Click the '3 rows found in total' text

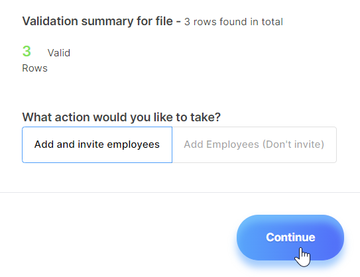(x=233, y=22)
